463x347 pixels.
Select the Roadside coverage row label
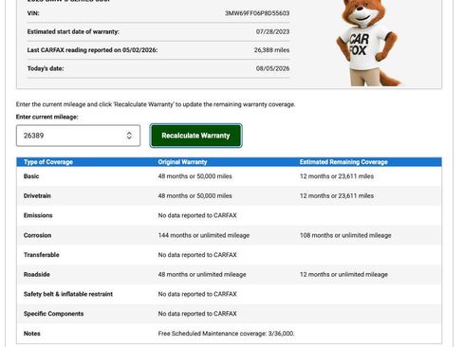click(x=37, y=275)
